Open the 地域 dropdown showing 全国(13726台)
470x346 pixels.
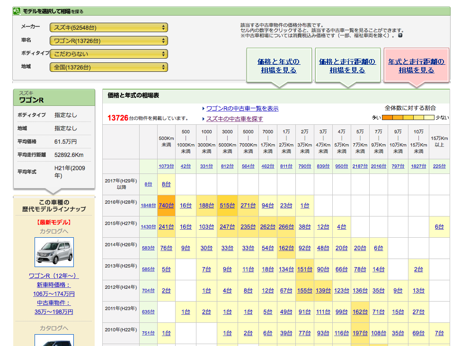109,67
